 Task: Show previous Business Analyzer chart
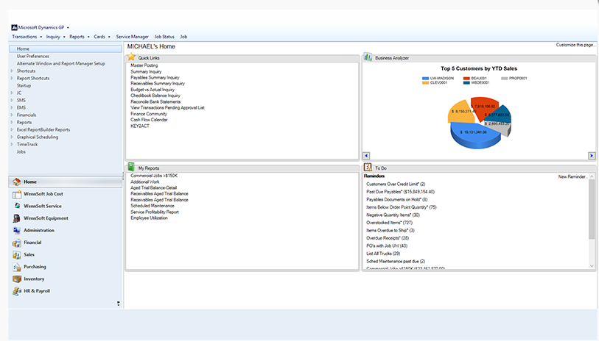[x=366, y=156]
